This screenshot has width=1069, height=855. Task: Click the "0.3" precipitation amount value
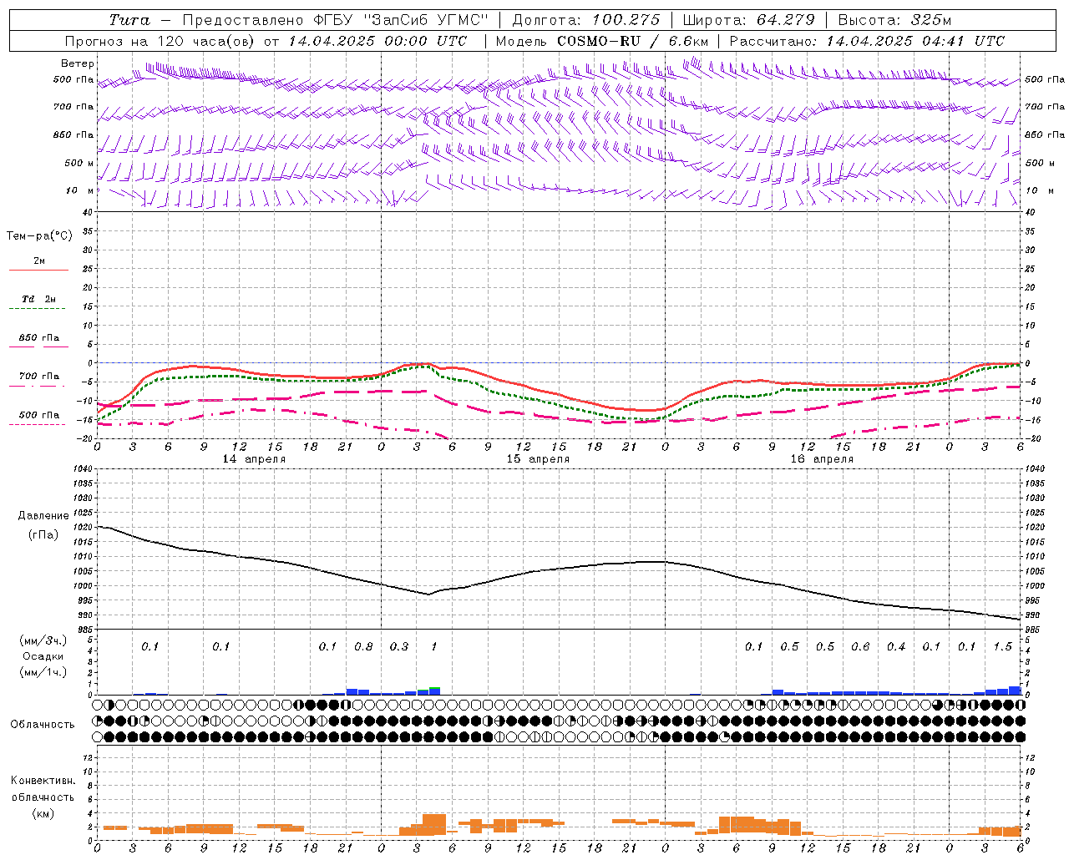click(x=399, y=647)
